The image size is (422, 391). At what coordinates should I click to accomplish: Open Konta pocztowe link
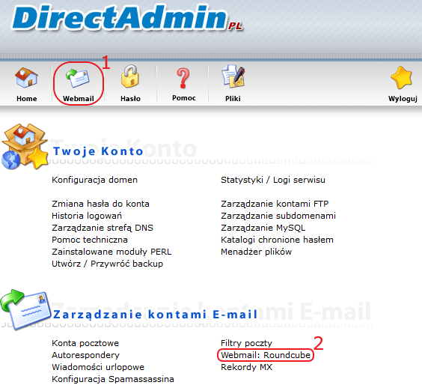point(85,343)
